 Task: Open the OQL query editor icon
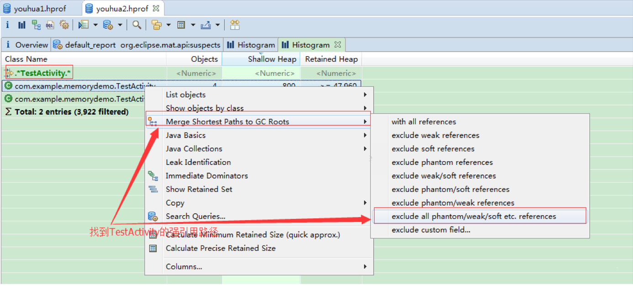pyautogui.click(x=50, y=25)
